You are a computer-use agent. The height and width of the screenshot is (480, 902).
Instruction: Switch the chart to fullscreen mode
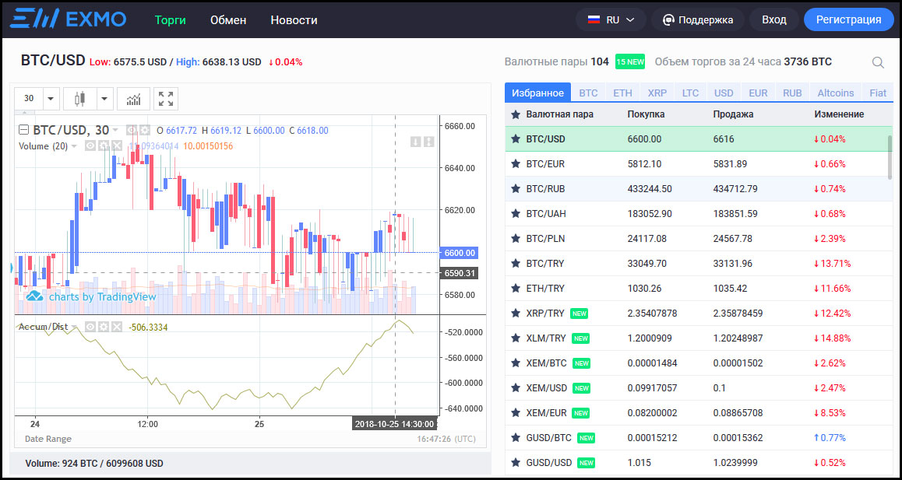coord(165,99)
